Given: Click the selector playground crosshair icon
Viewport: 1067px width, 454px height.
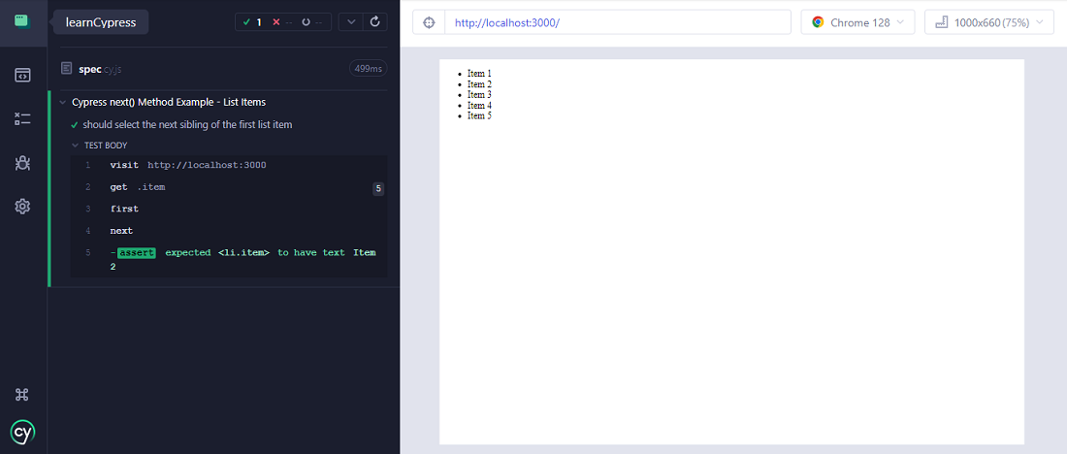Looking at the screenshot, I should pyautogui.click(x=429, y=22).
